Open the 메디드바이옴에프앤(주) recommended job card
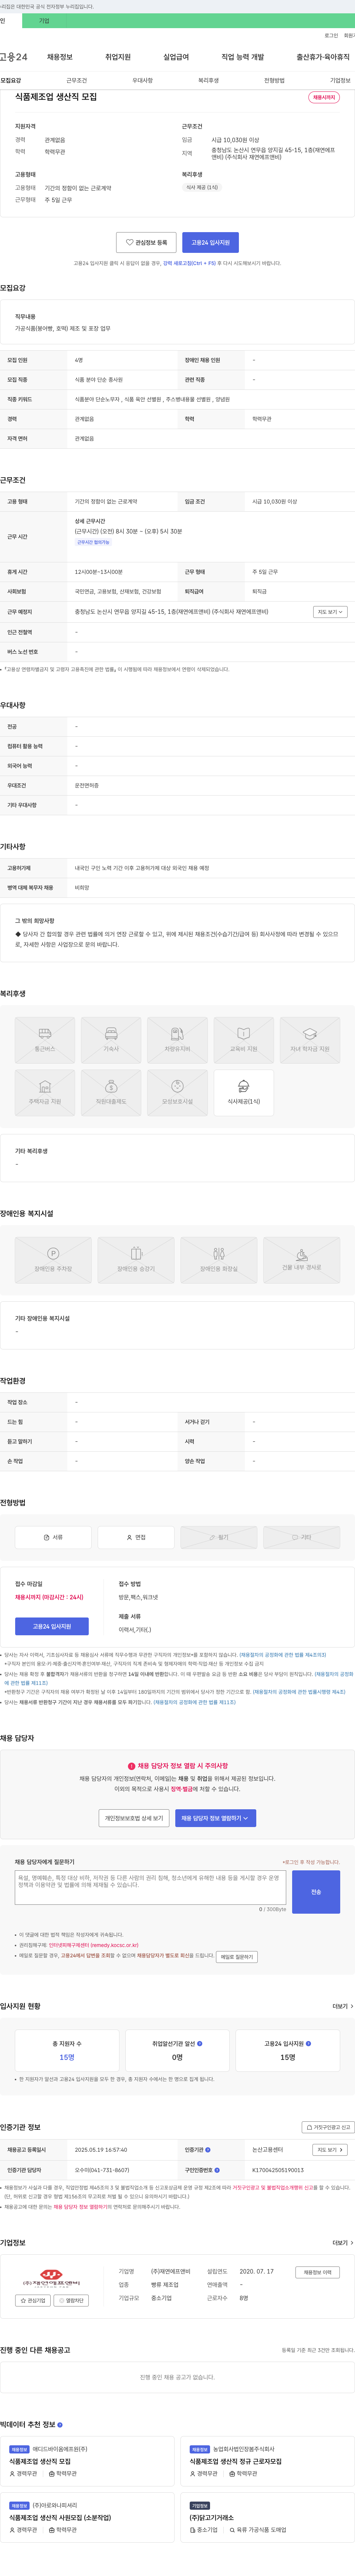Image resolution: width=355 pixels, height=2576 pixels. click(x=87, y=2460)
